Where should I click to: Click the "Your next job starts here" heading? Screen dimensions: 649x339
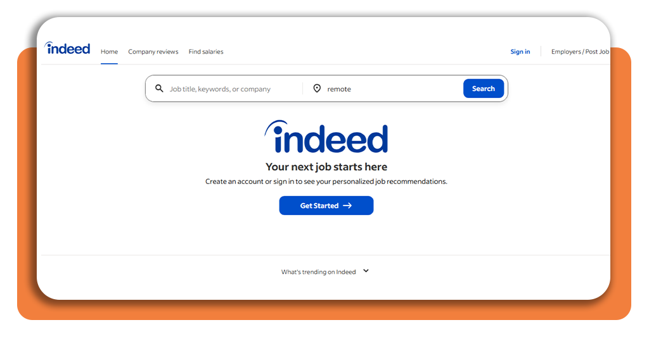(326, 167)
